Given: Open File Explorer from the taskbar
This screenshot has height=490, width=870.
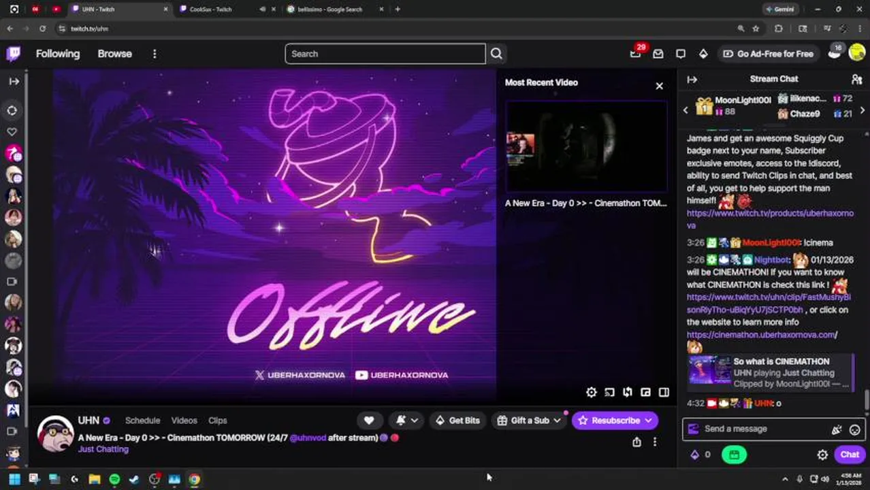Looking at the screenshot, I should point(94,480).
